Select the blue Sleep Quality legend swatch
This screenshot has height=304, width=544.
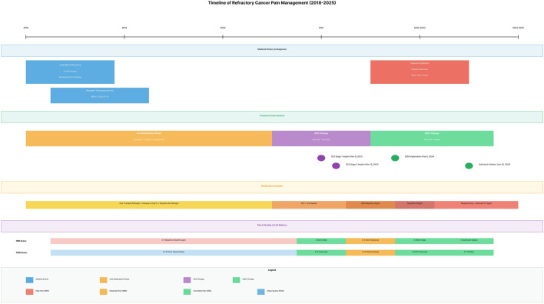point(261,292)
